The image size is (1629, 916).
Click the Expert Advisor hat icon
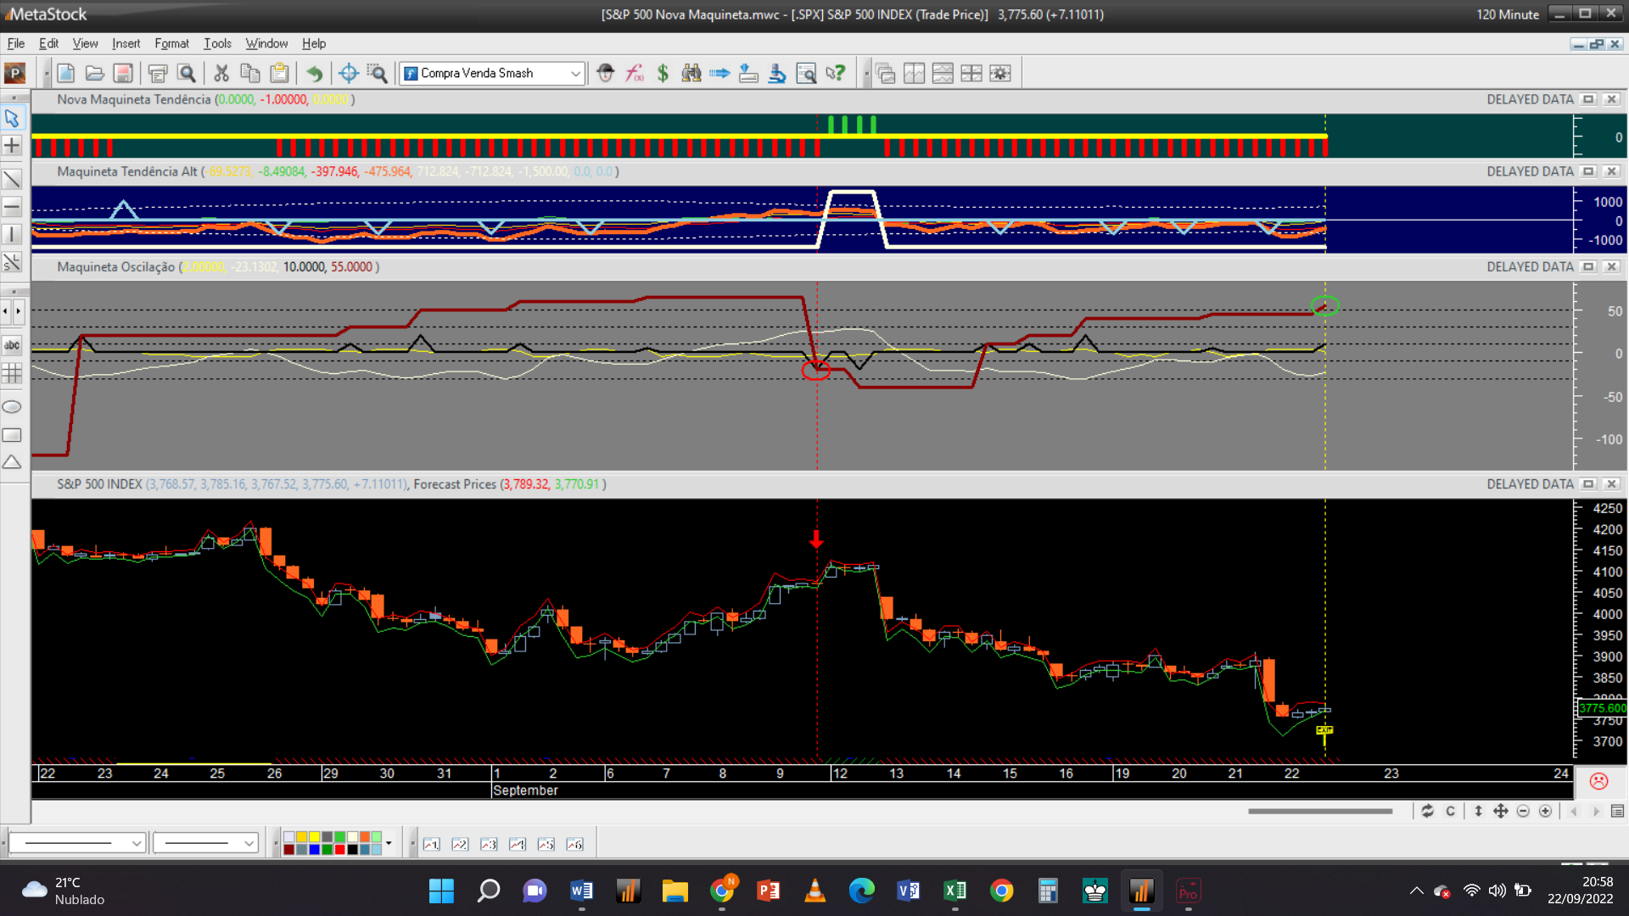(605, 73)
